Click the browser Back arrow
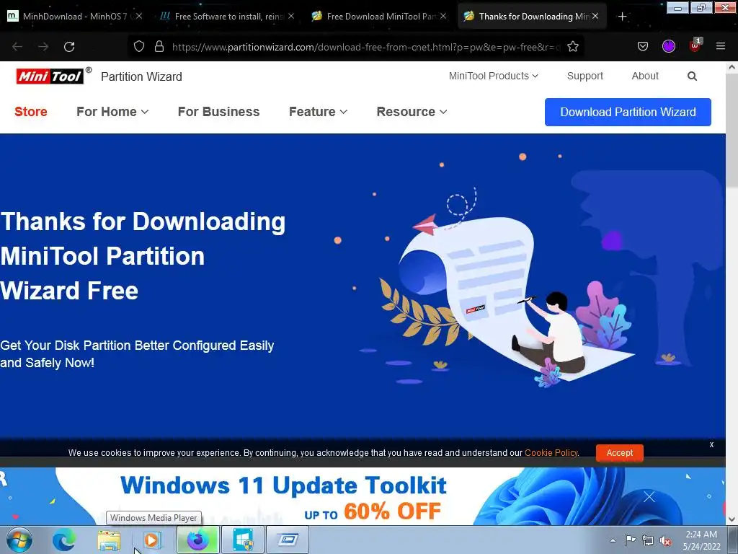Viewport: 738px width, 554px height. (x=17, y=47)
